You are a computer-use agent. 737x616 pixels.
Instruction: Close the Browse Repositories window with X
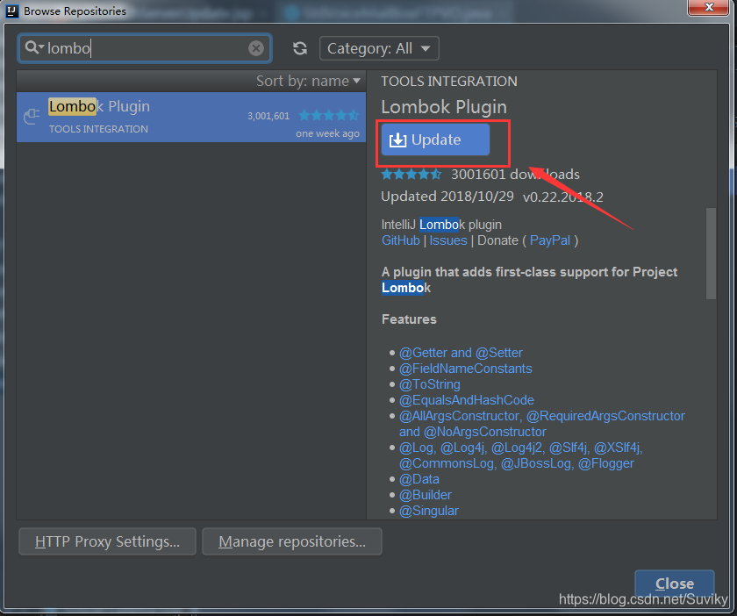[709, 8]
